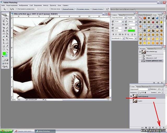This screenshot has height=133, width=167.
Task: Open the layer blend mode dropdown 'Нормальный'
Action: (149, 89)
